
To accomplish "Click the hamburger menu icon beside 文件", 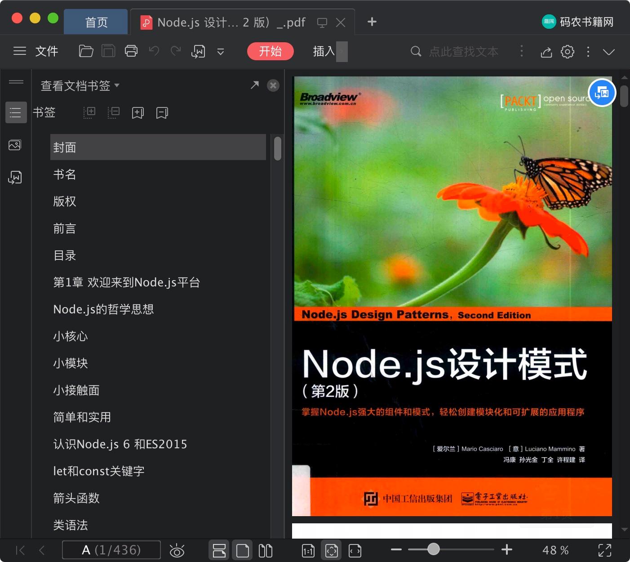I will pos(20,51).
